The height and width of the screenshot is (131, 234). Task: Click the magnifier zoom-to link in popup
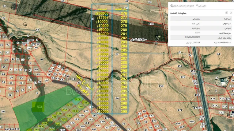pyautogui.click(x=201, y=6)
